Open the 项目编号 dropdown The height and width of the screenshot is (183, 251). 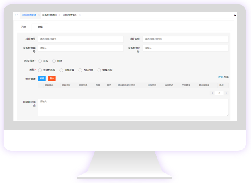(x=81, y=39)
